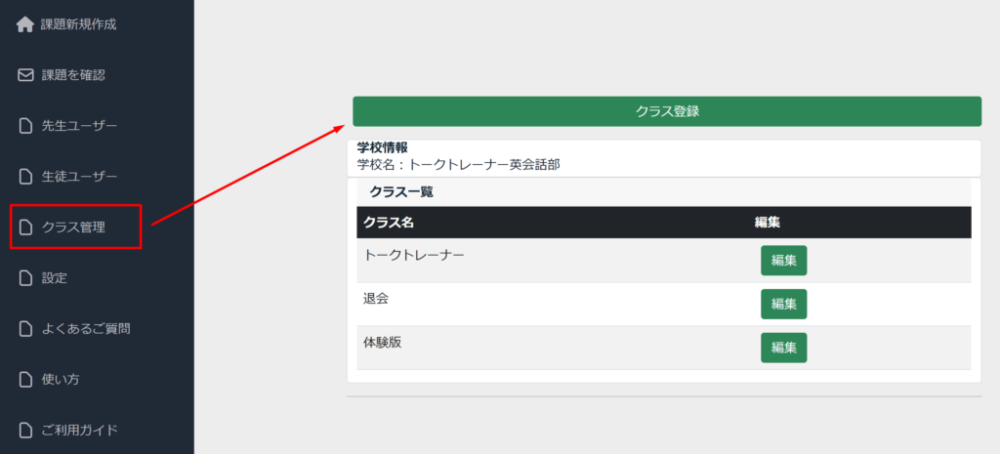1000x454 pixels.
Task: Open the 課題新規作成 menu item
Action: pyautogui.click(x=78, y=24)
